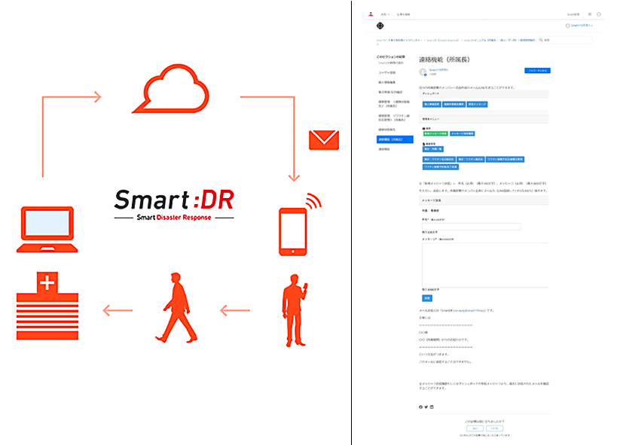The image size is (623, 445).
Task: Open the Guide admin link in top bar
Action: [x=573, y=14]
